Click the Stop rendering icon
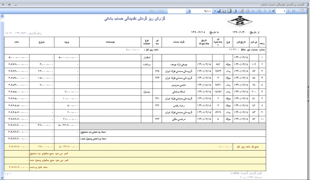The height and width of the screenshot is (180, 310). [247, 11]
